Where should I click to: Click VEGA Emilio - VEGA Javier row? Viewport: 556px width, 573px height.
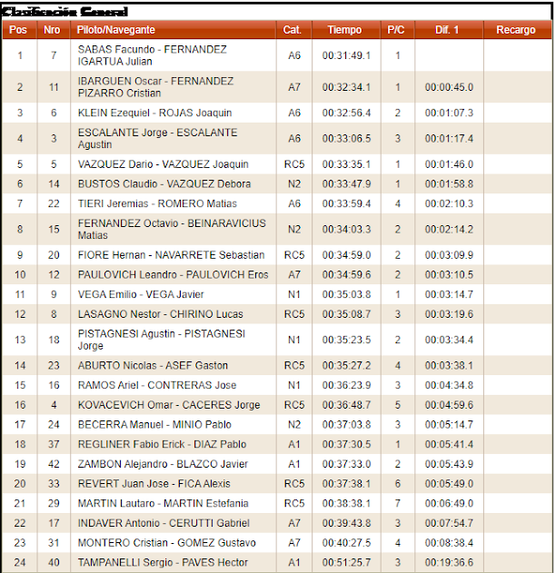(141, 294)
